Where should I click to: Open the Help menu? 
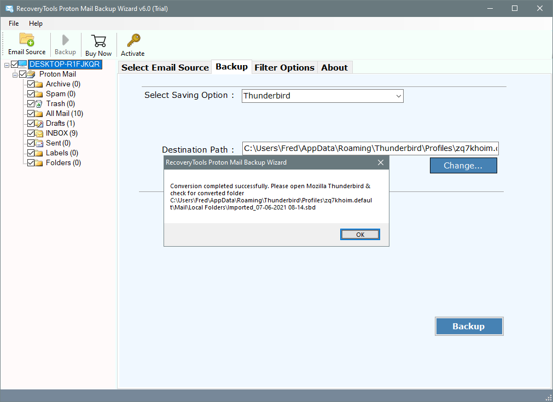(x=36, y=24)
